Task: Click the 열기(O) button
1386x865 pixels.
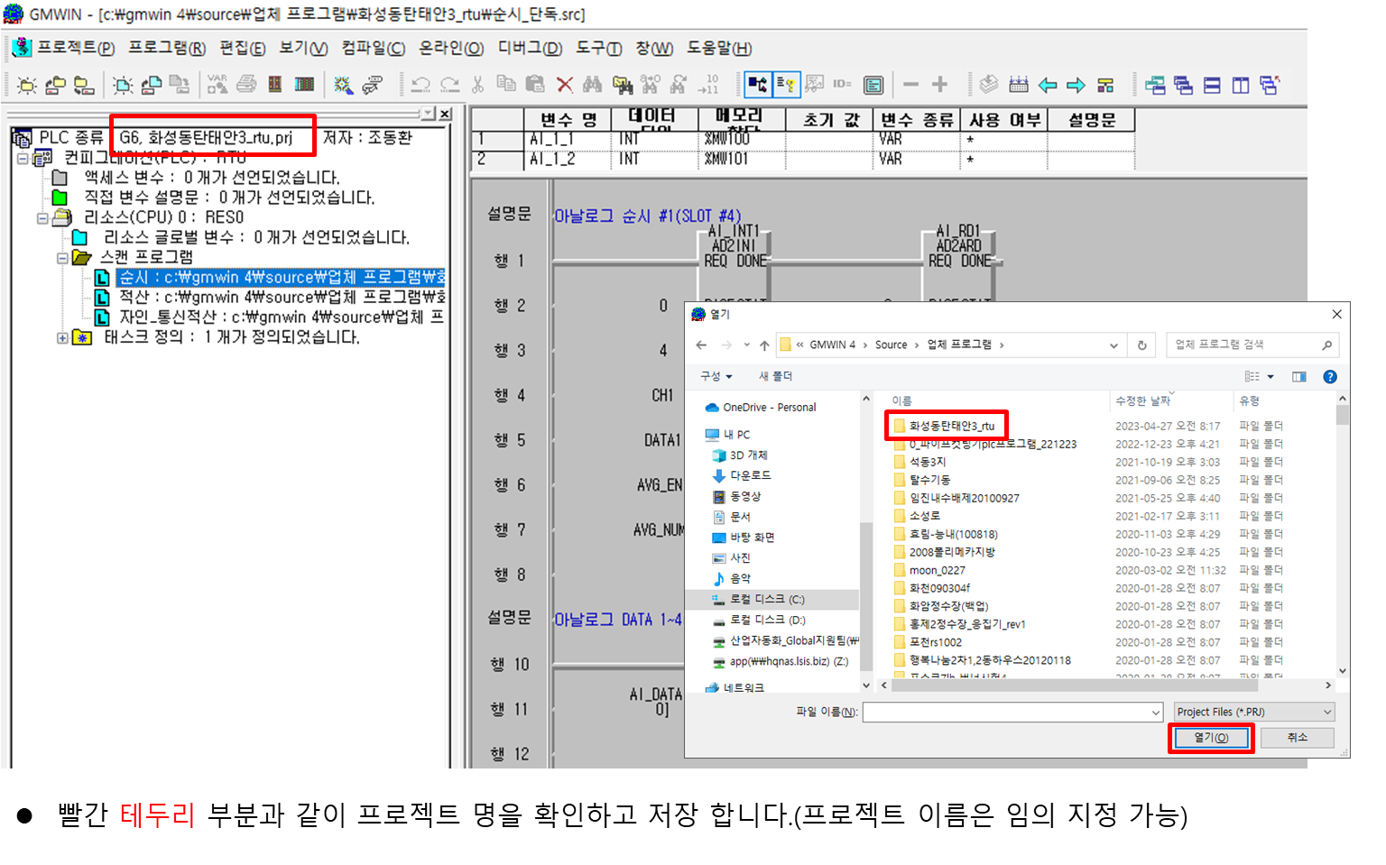Action: [x=1211, y=738]
